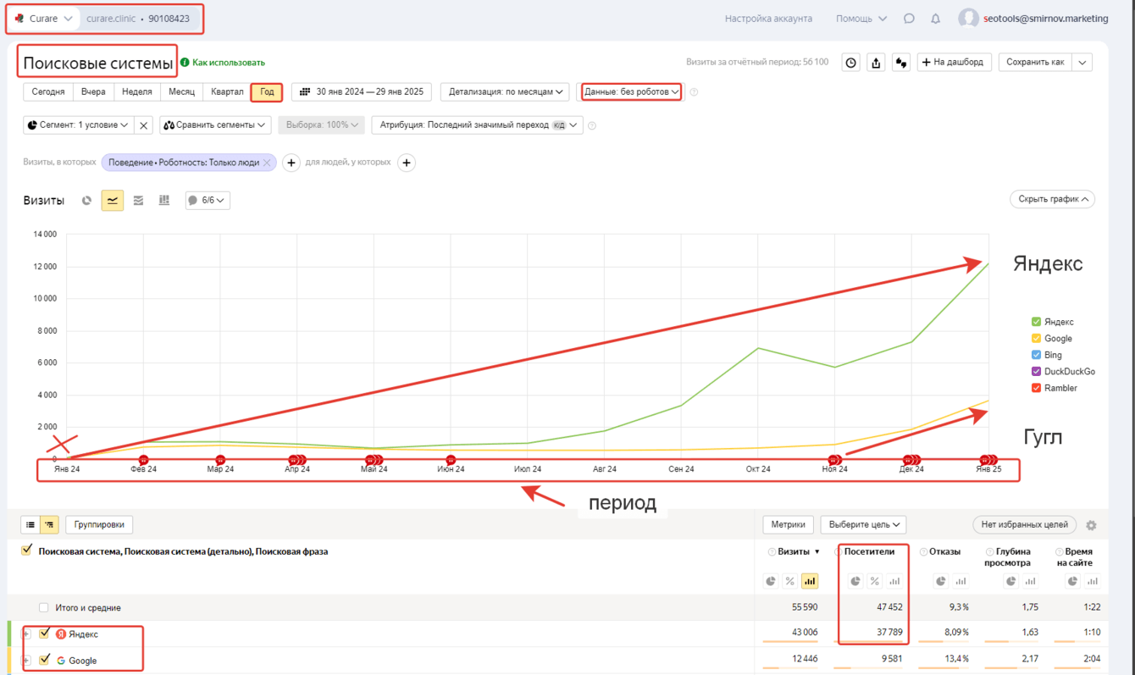Open arrow dropdown beside Сохранить как

[x=1082, y=63]
